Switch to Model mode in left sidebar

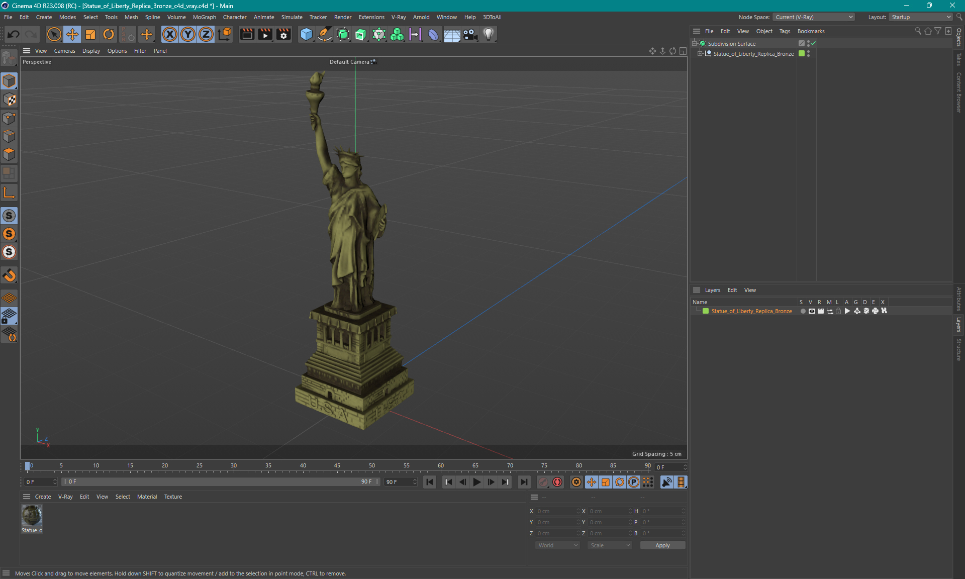9,81
